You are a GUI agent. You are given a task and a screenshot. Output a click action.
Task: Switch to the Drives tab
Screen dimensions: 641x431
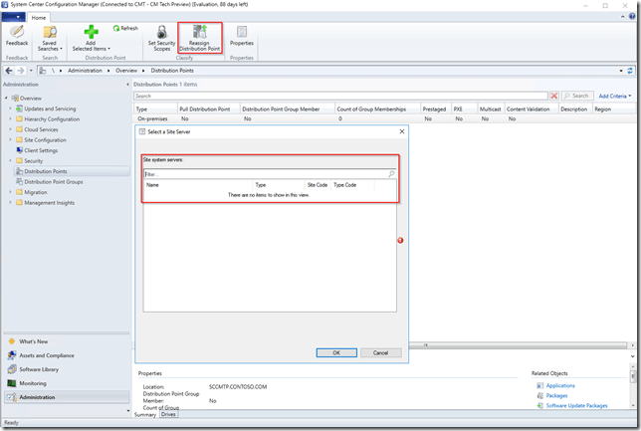click(169, 414)
